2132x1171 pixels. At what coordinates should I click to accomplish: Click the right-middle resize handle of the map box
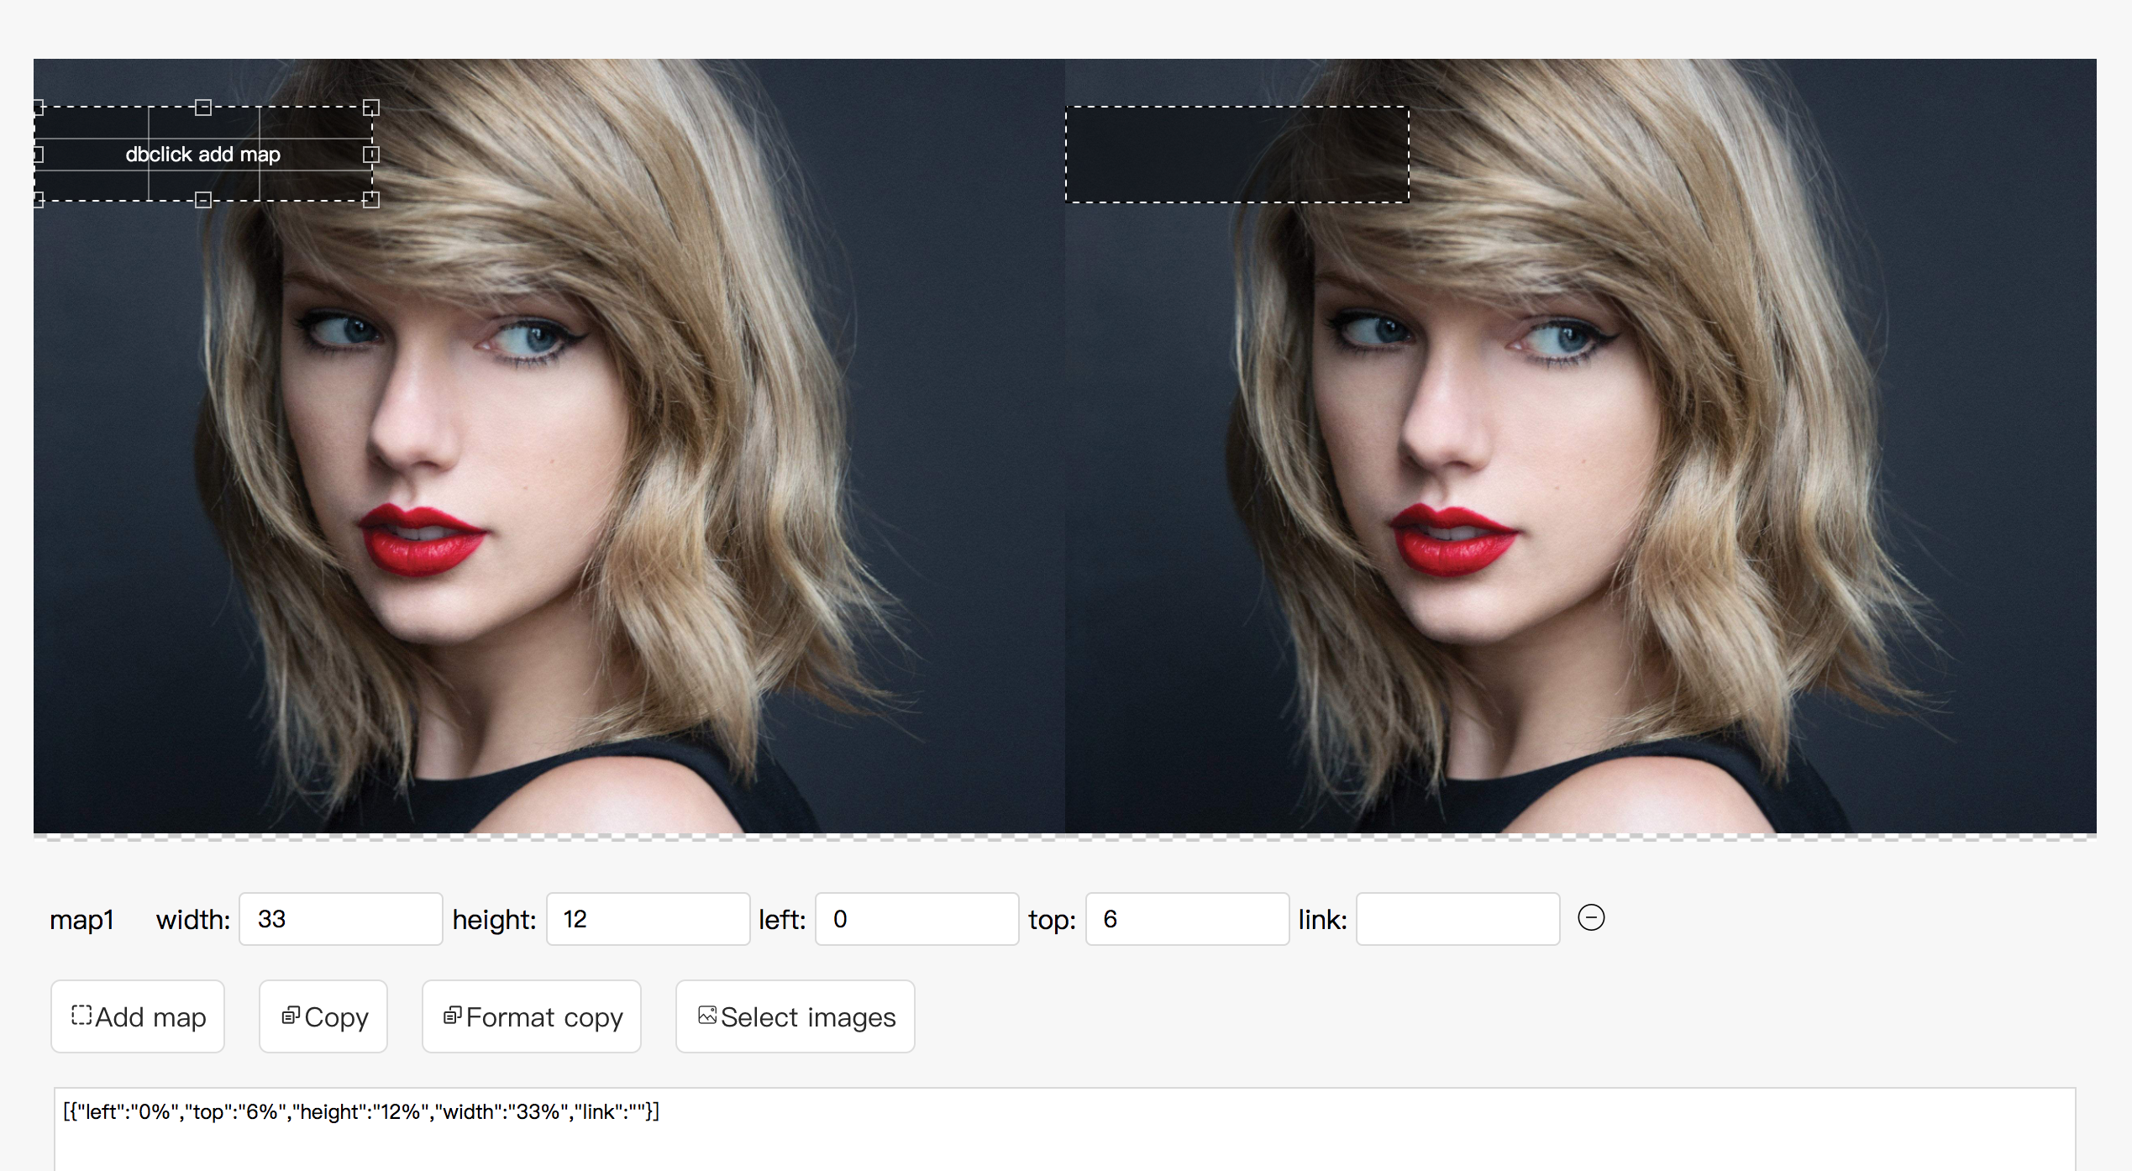point(370,155)
